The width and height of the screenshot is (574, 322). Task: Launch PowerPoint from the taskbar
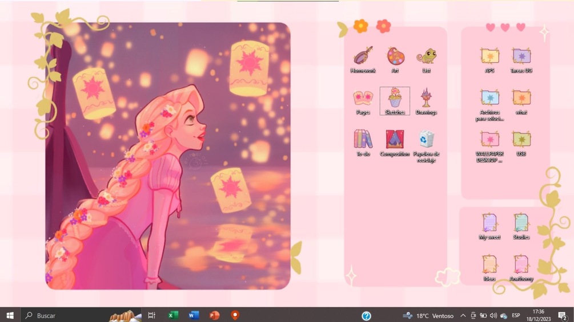pos(215,315)
